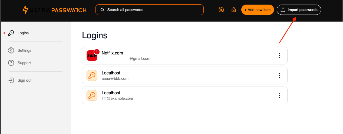This screenshot has width=343, height=134.
Task: Click the key icon for aaaa@bbb.com
Action: click(x=92, y=75)
